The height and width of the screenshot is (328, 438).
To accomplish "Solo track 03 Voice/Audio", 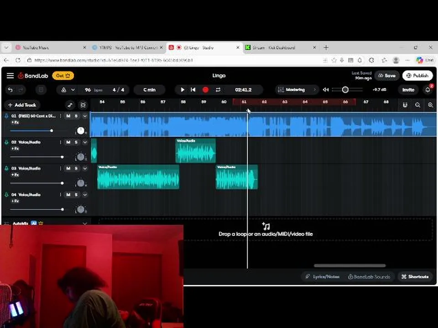I will pyautogui.click(x=76, y=169).
